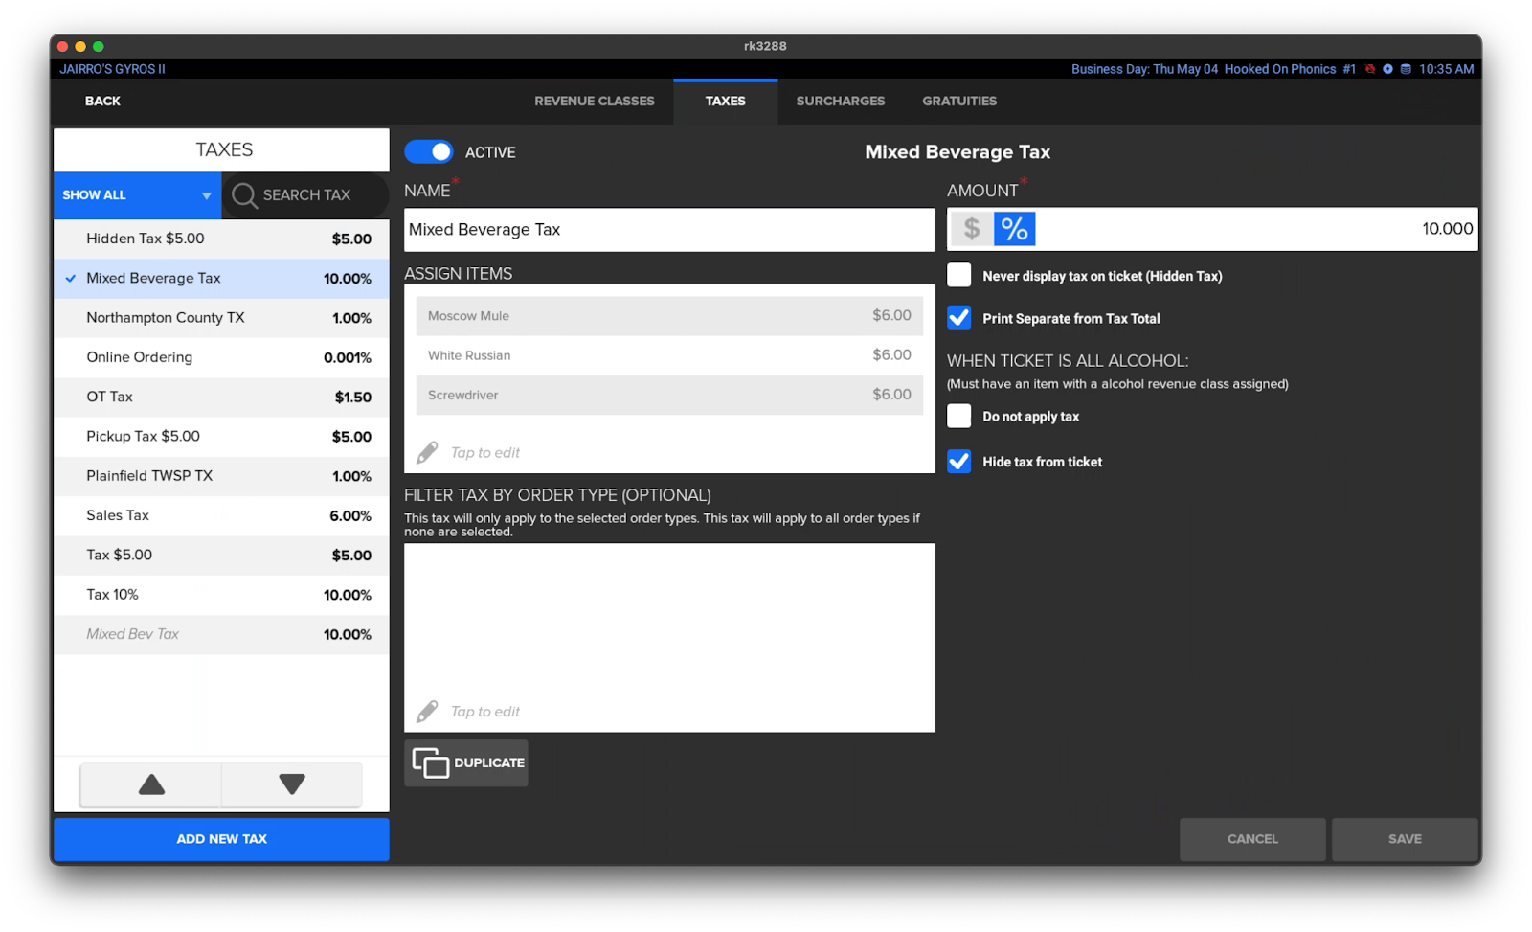Click the Name field containing Mixed Beverage Tax
The height and width of the screenshot is (932, 1532).
pyautogui.click(x=668, y=230)
